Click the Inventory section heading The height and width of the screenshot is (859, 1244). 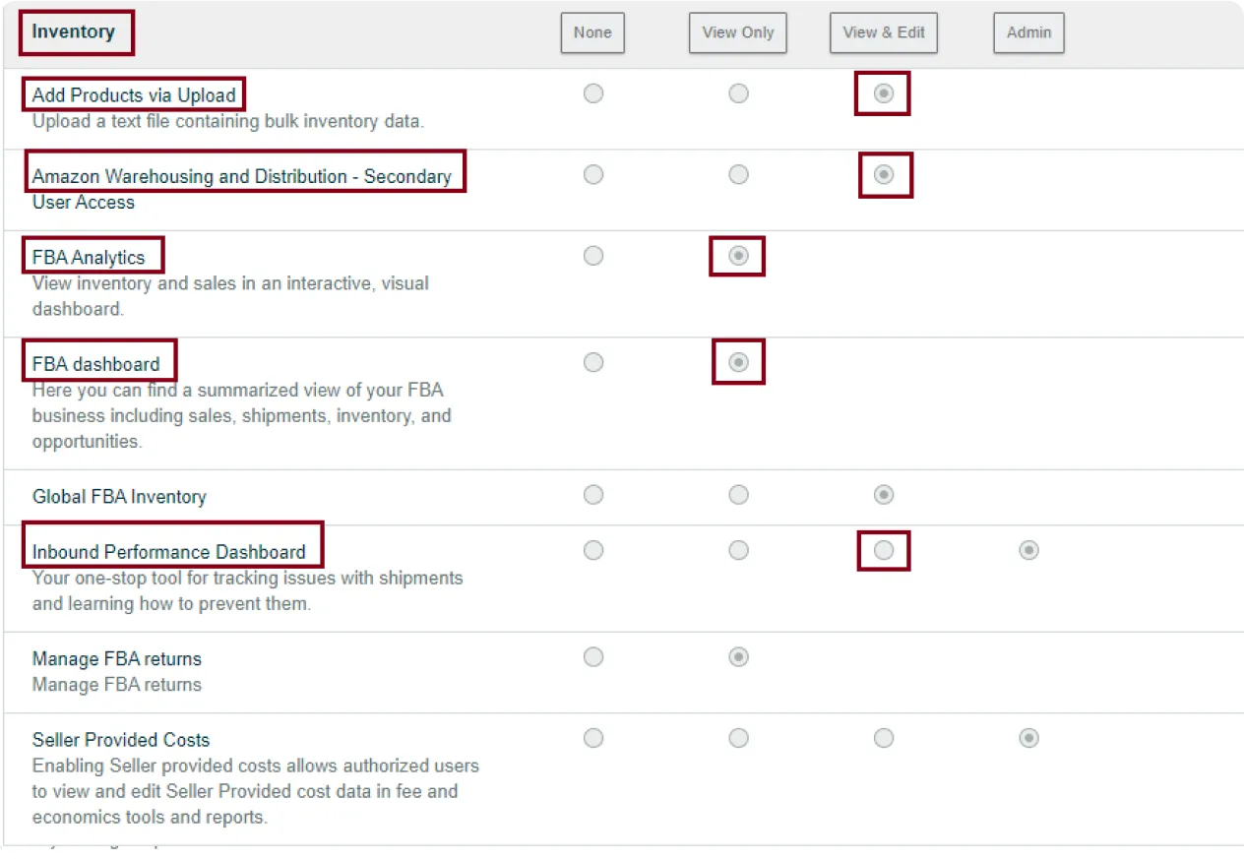tap(73, 31)
